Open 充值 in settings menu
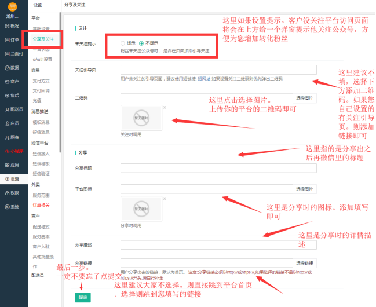376x307 pixels. 37,100
